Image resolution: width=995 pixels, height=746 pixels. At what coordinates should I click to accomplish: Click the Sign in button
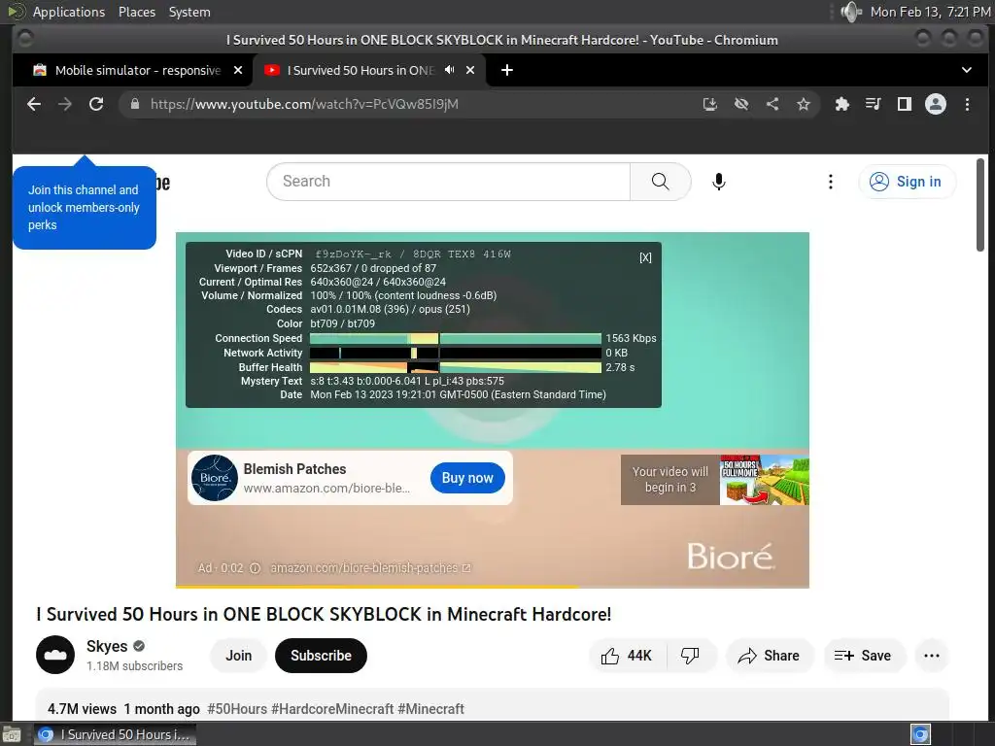[x=907, y=182]
